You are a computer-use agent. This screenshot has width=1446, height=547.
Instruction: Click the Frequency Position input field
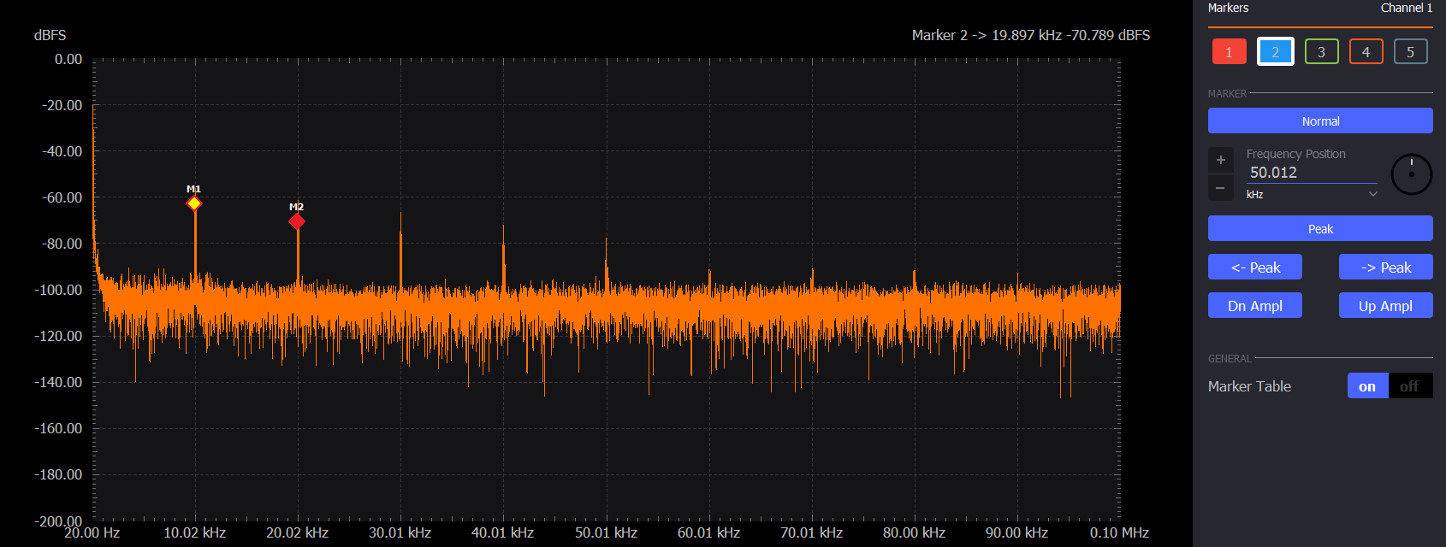click(x=1312, y=173)
